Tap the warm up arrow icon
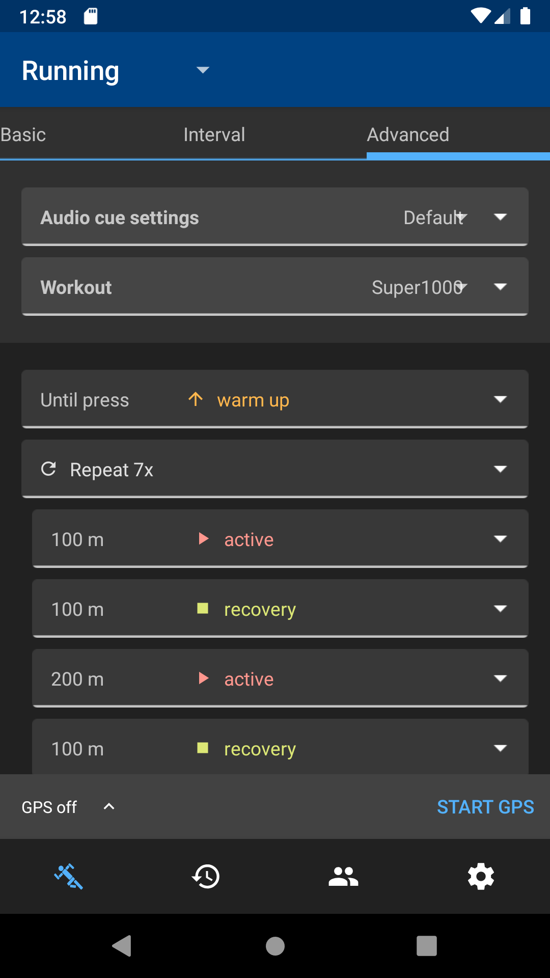The width and height of the screenshot is (550, 978). click(196, 399)
